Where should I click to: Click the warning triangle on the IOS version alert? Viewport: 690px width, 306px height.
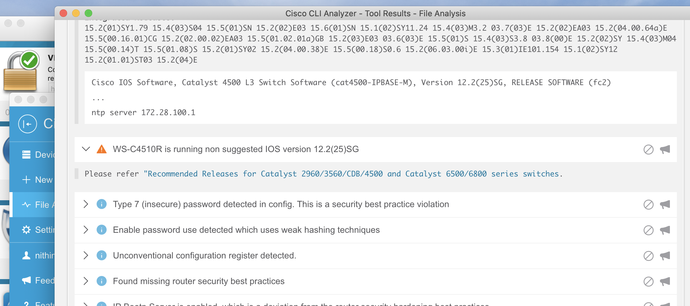[x=101, y=149]
